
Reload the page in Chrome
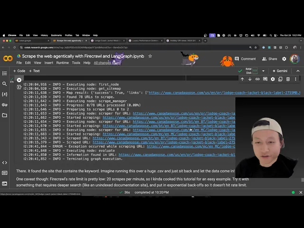point(15,47)
